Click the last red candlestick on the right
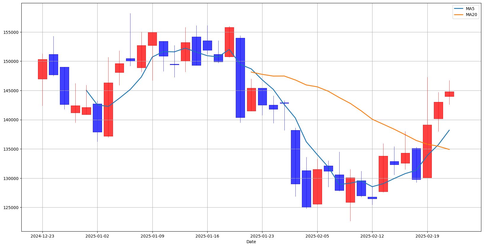Screen dimensions: 484x247 pos(449,94)
